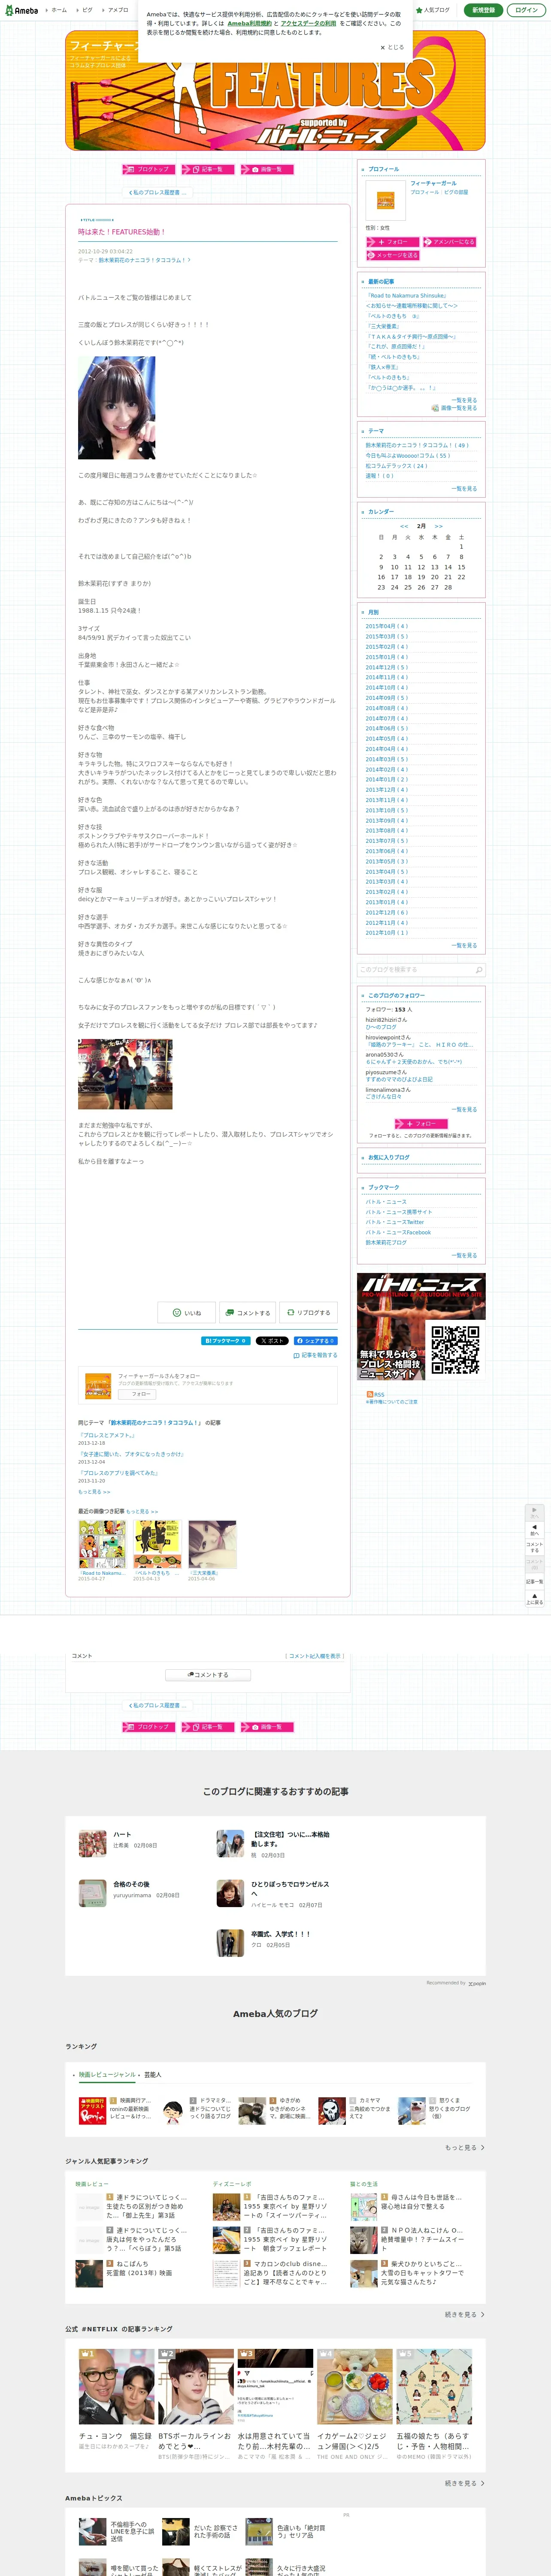Click 記事を報告する report icon link
Screen dimensions: 551x2576
(316, 1355)
